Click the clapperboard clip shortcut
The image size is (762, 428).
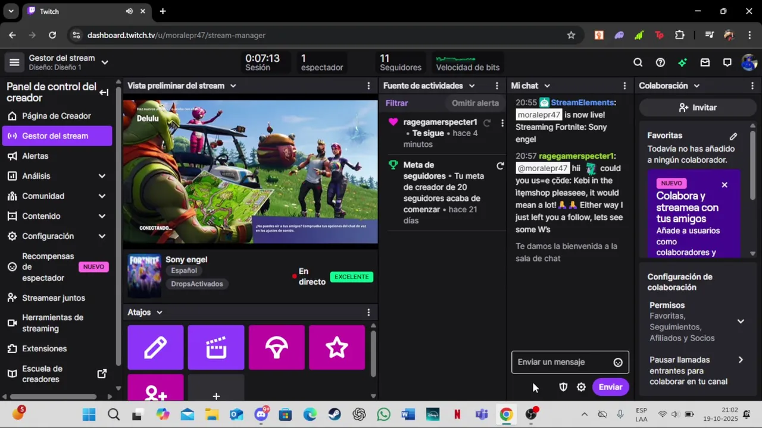pyautogui.click(x=216, y=347)
